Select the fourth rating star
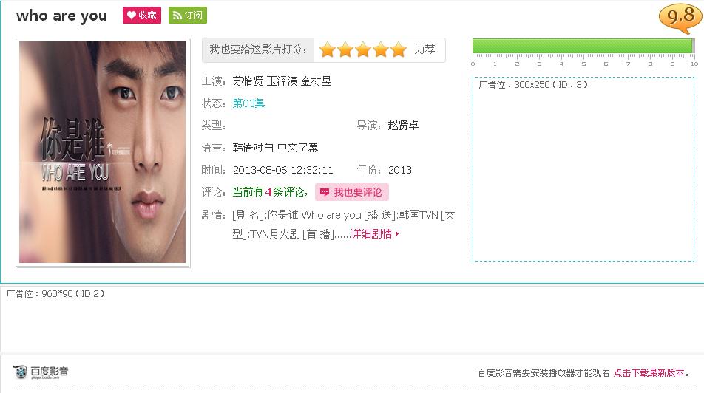Image resolution: width=704 pixels, height=393 pixels. pyautogui.click(x=380, y=49)
